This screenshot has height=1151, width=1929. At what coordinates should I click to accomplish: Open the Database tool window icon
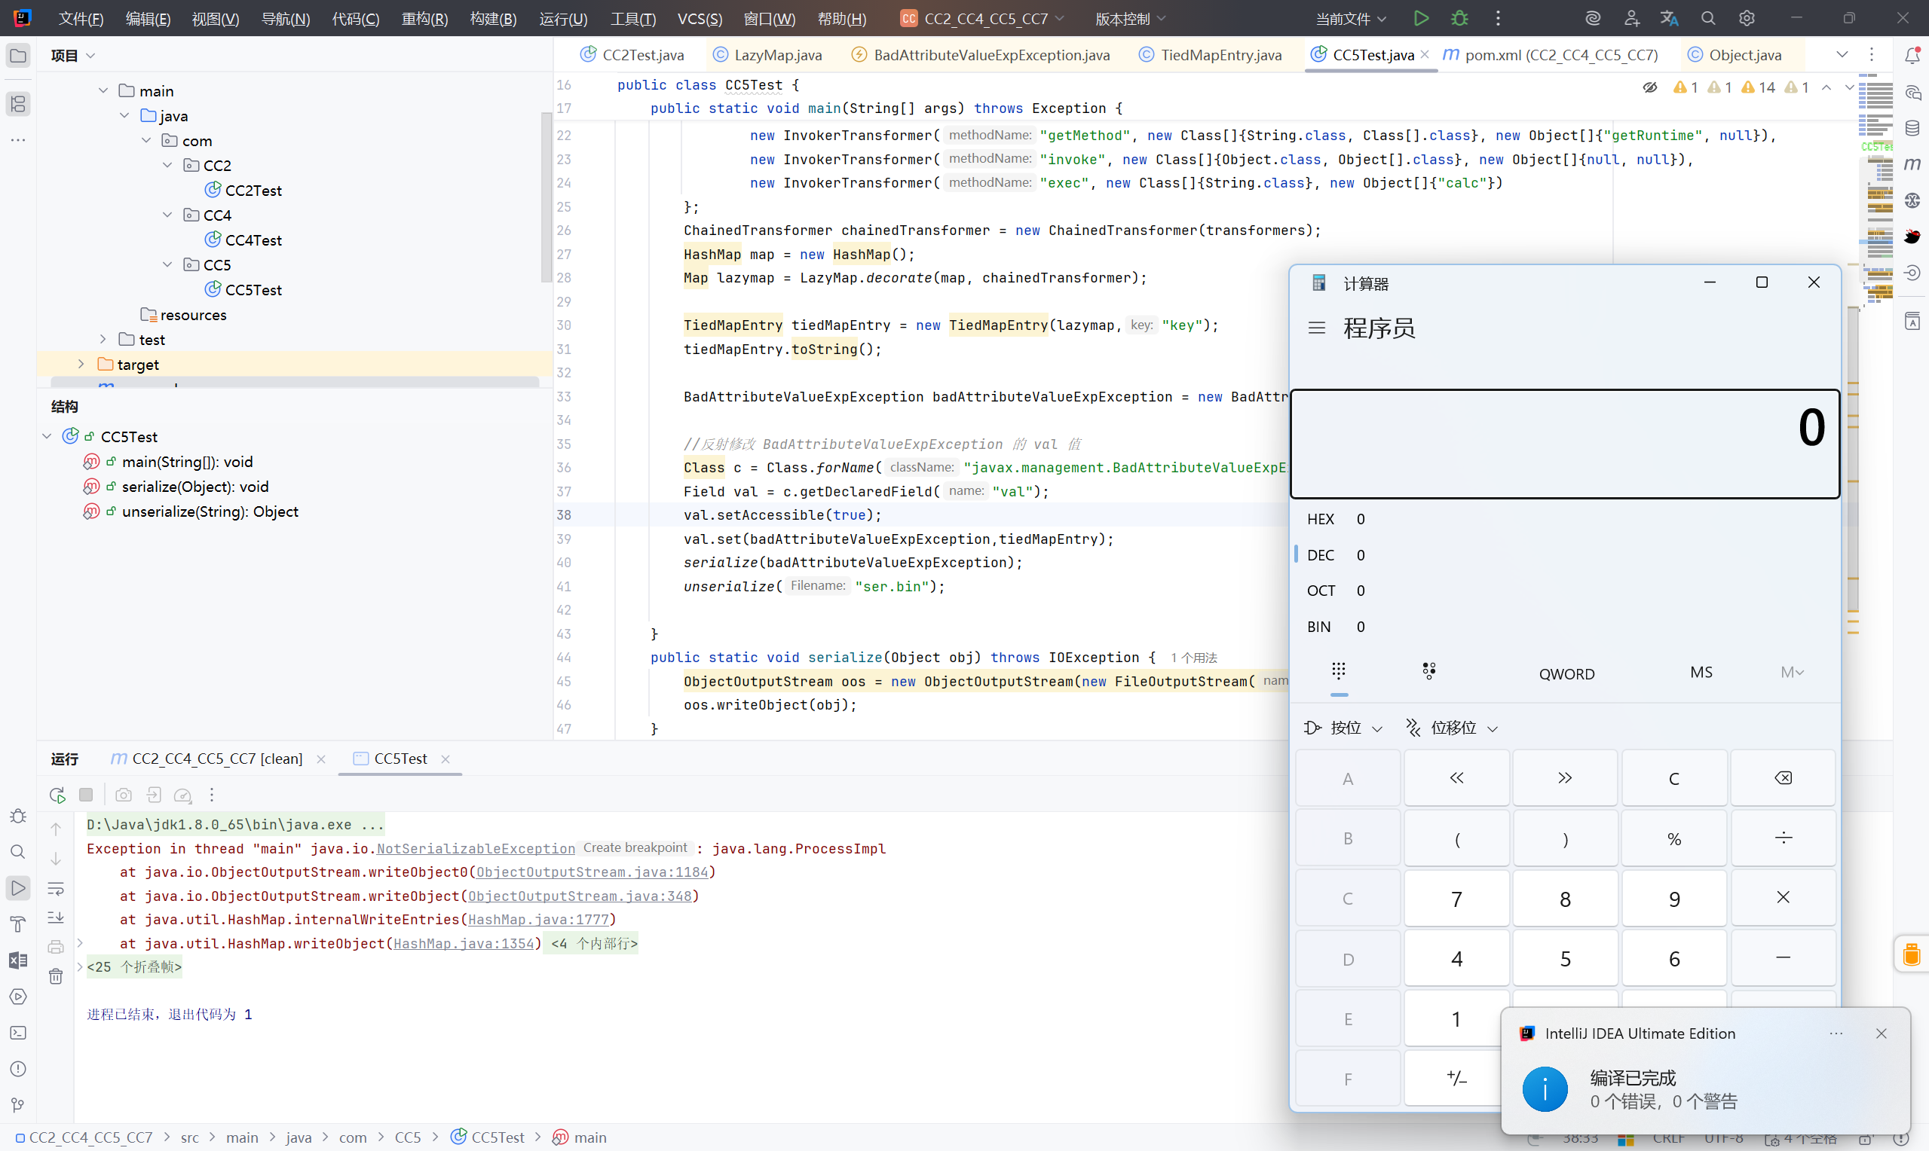pos(1912,128)
